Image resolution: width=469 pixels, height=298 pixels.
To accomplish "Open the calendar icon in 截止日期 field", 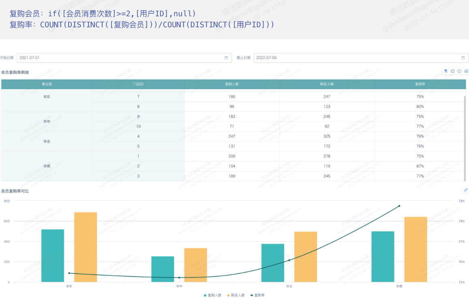I will [463, 58].
